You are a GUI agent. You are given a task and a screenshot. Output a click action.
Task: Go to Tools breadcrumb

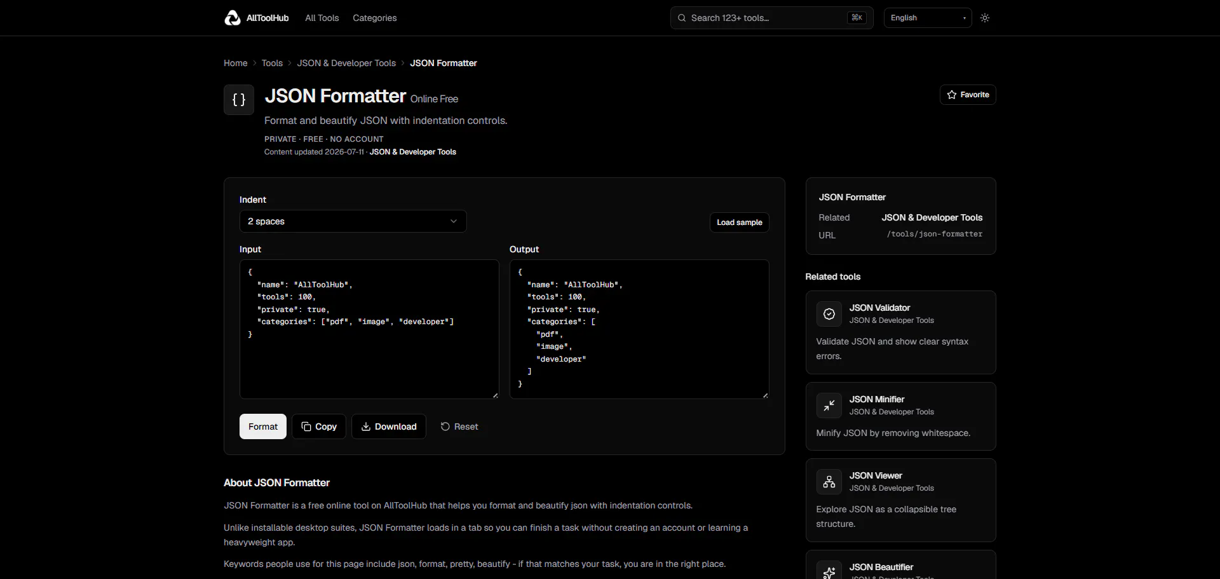pos(272,63)
